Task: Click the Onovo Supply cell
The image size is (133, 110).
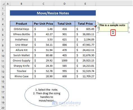Action: pos(21,61)
